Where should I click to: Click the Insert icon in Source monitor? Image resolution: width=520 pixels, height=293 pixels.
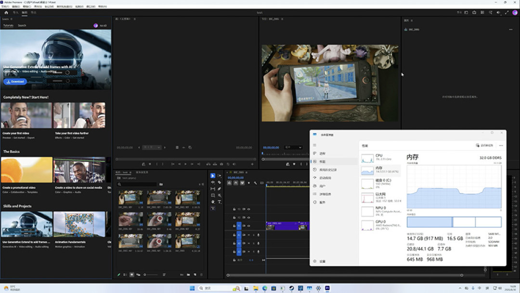click(x=208, y=164)
